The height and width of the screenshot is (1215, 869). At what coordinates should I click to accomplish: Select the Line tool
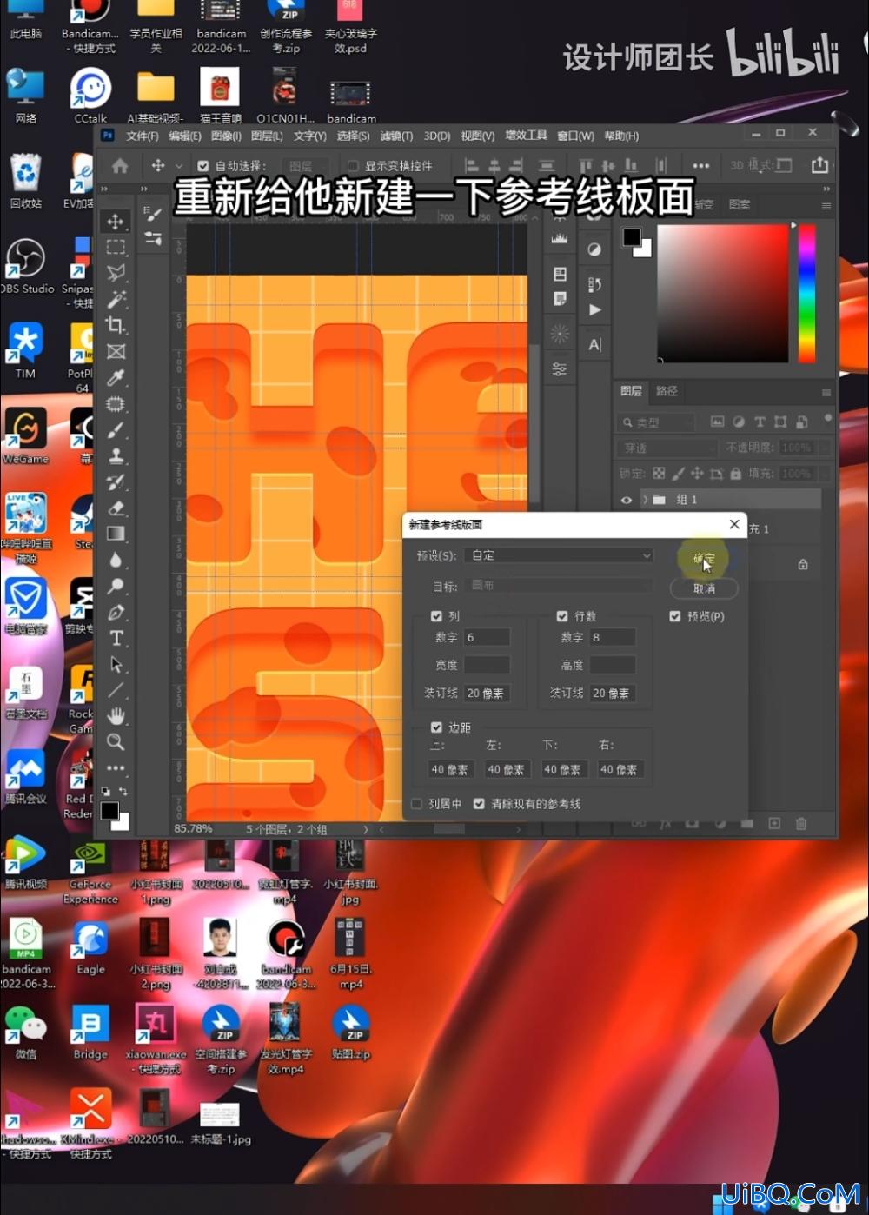tap(116, 691)
